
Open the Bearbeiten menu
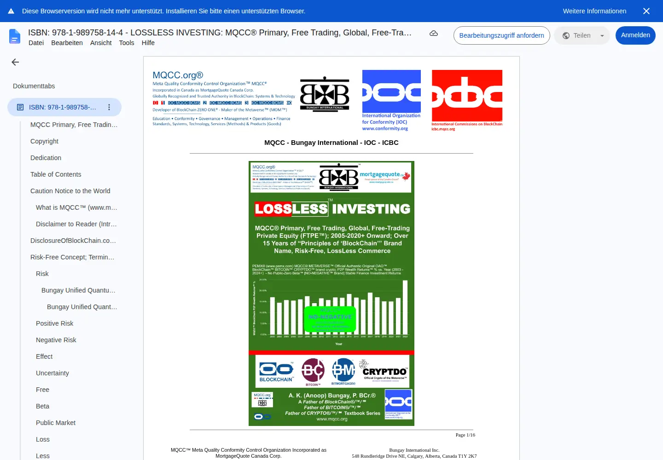point(67,43)
